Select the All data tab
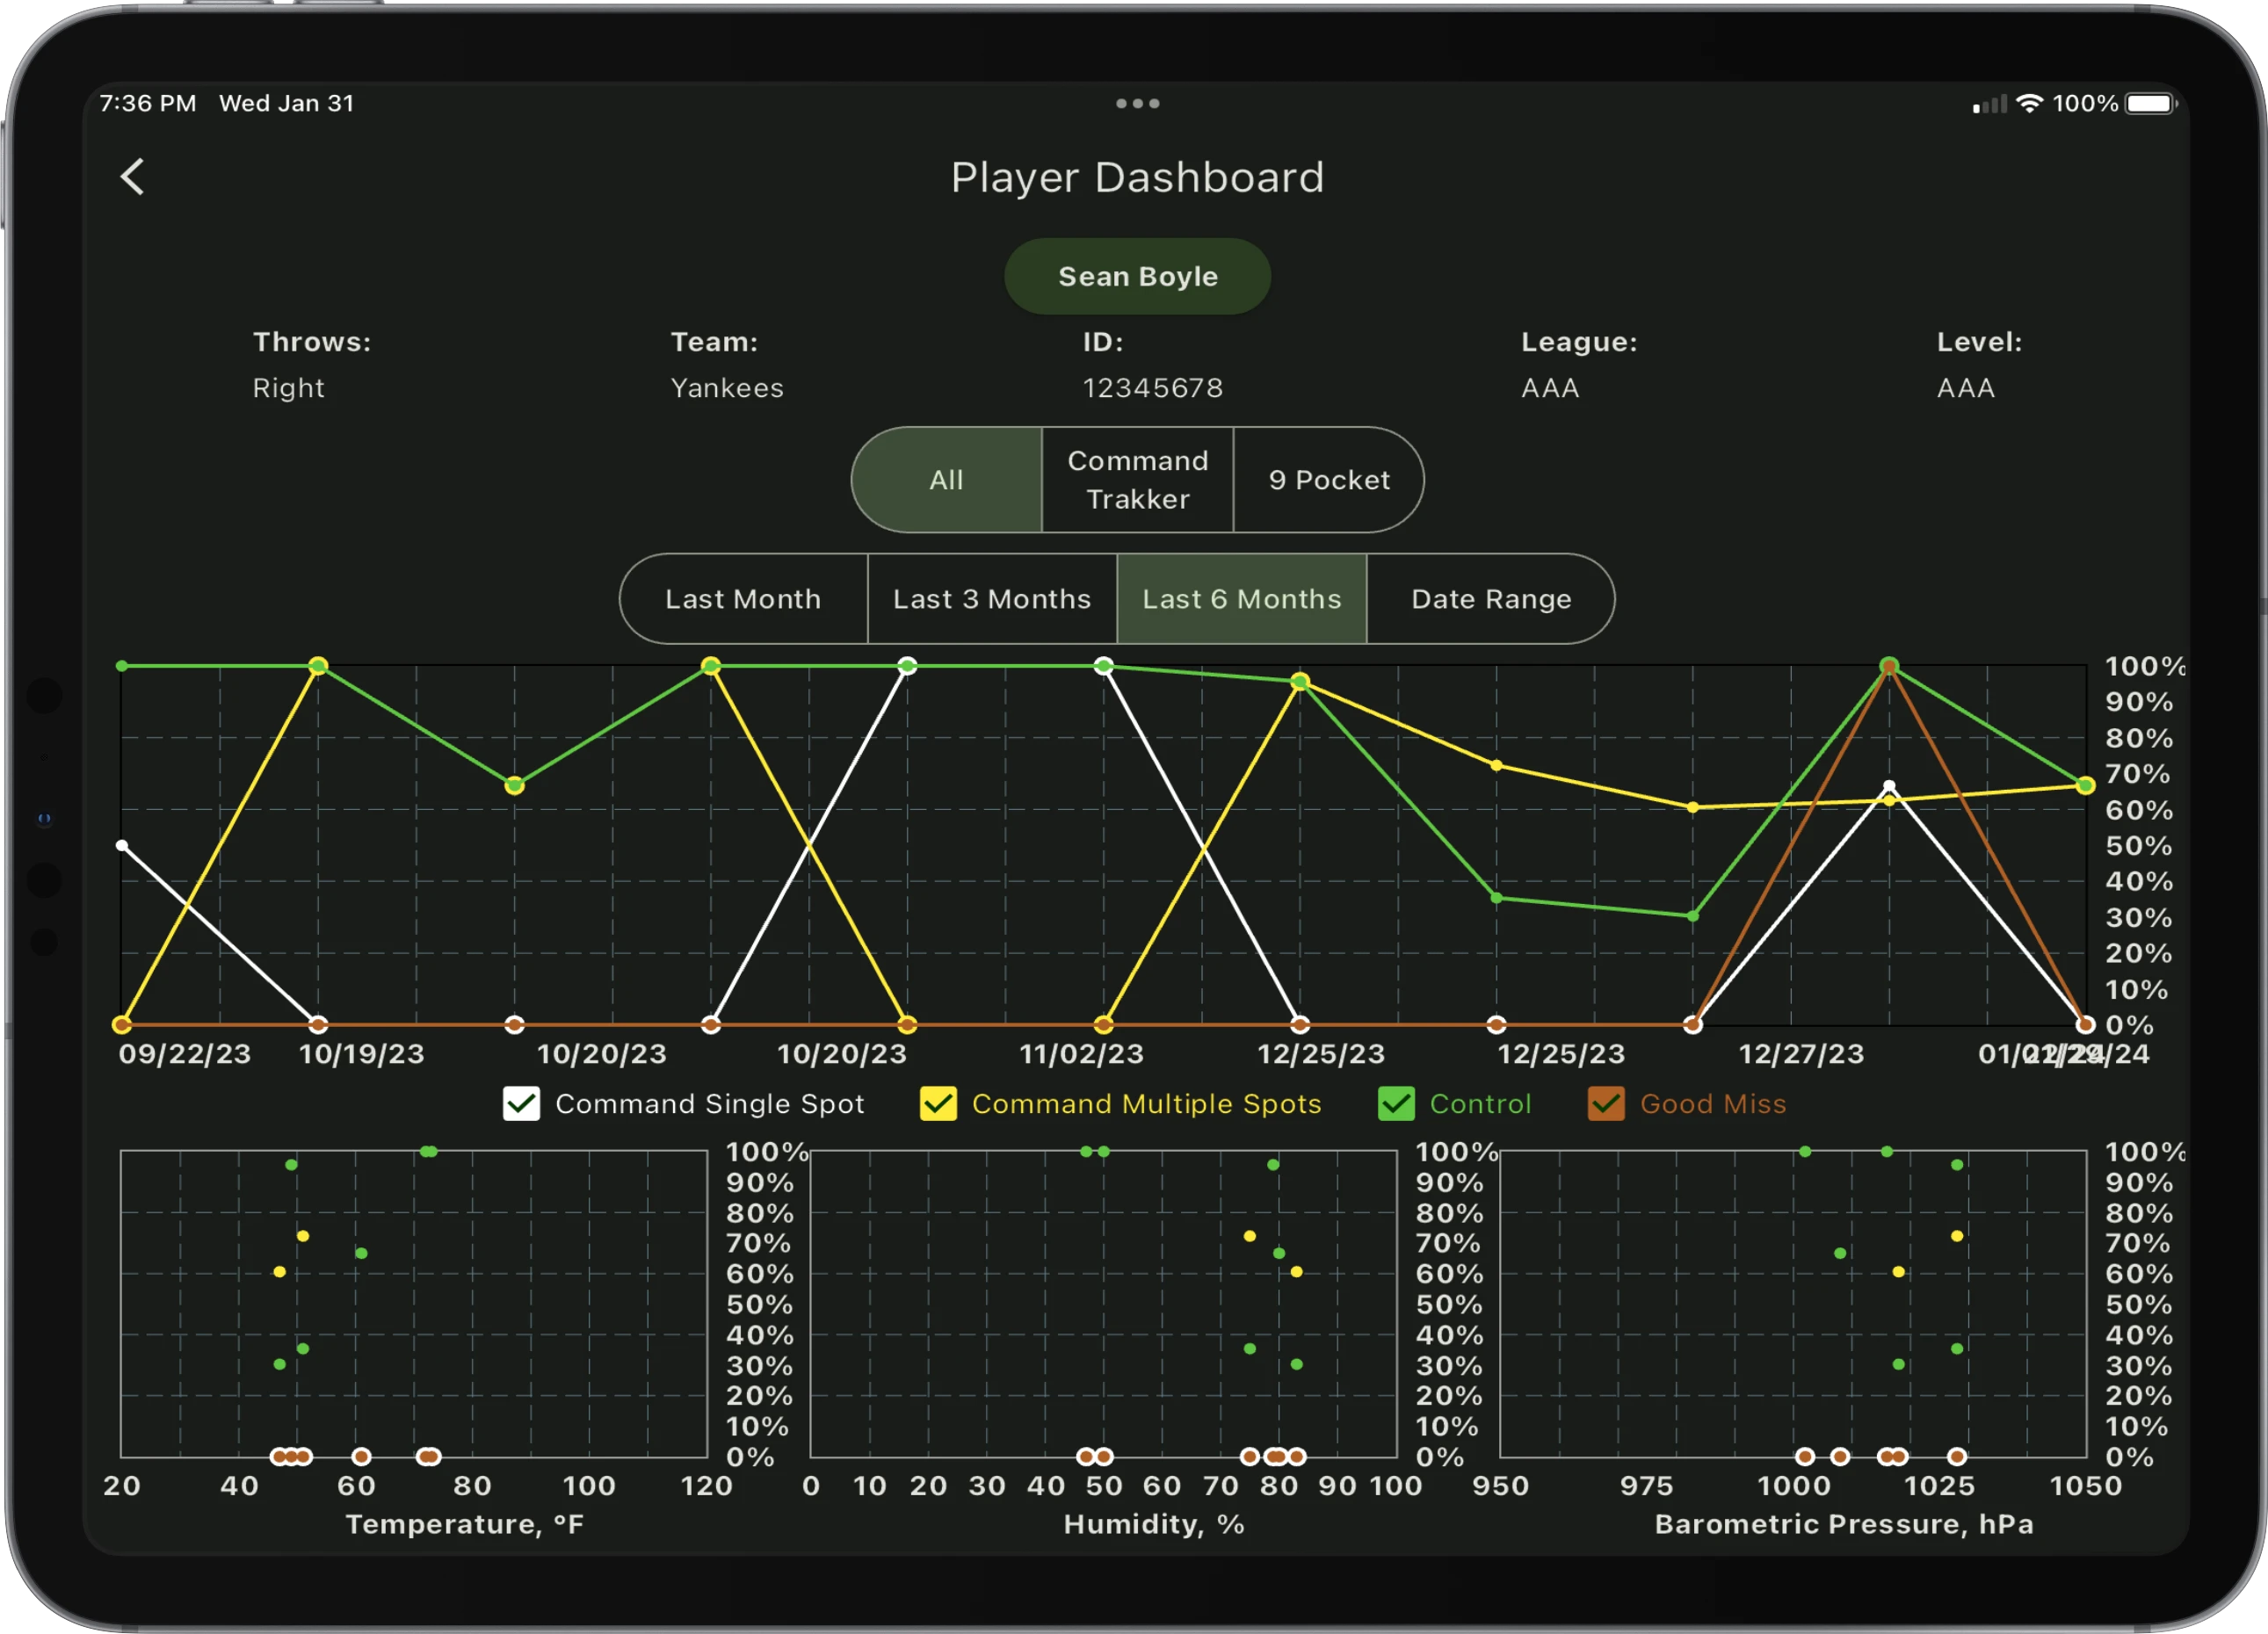Viewport: 2268px width, 1634px height. pos(946,480)
